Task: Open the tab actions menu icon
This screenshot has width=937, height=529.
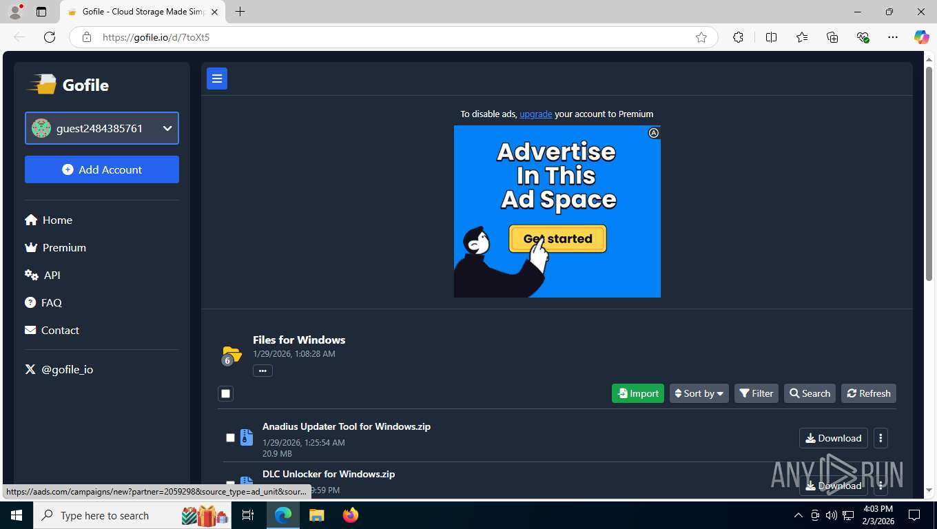Action: click(41, 12)
